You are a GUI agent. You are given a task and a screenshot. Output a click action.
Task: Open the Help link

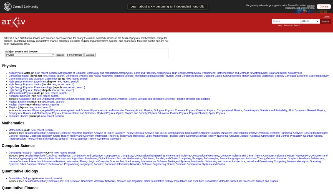(280, 25)
